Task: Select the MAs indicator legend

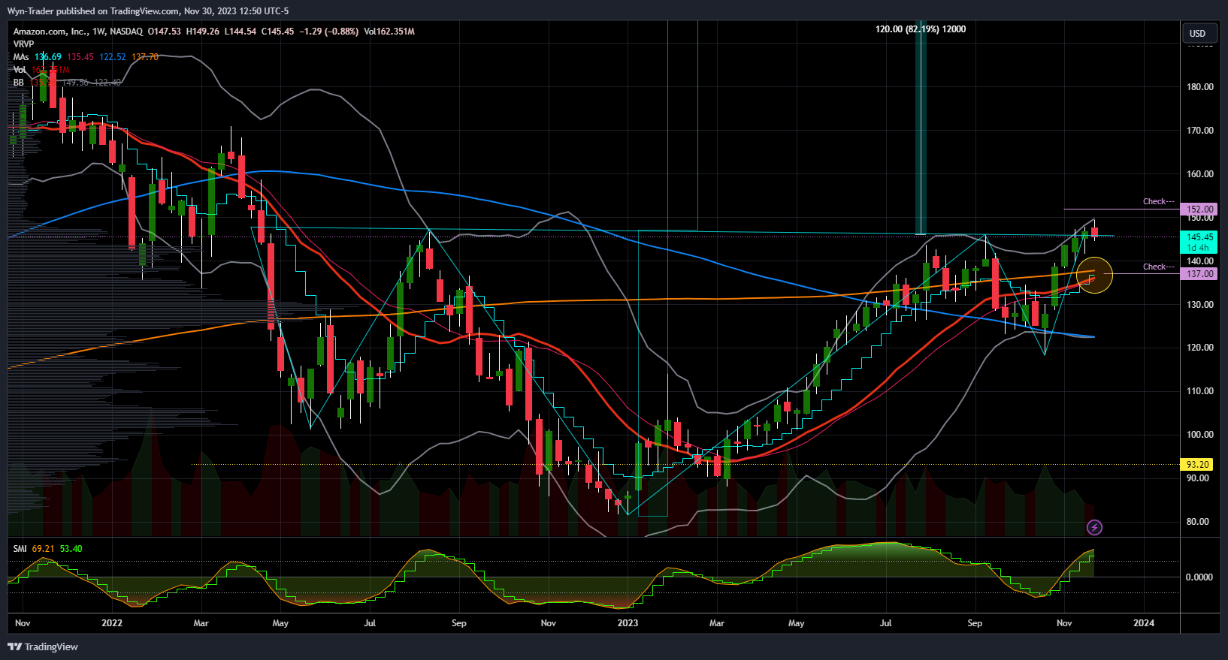Action: pos(21,57)
